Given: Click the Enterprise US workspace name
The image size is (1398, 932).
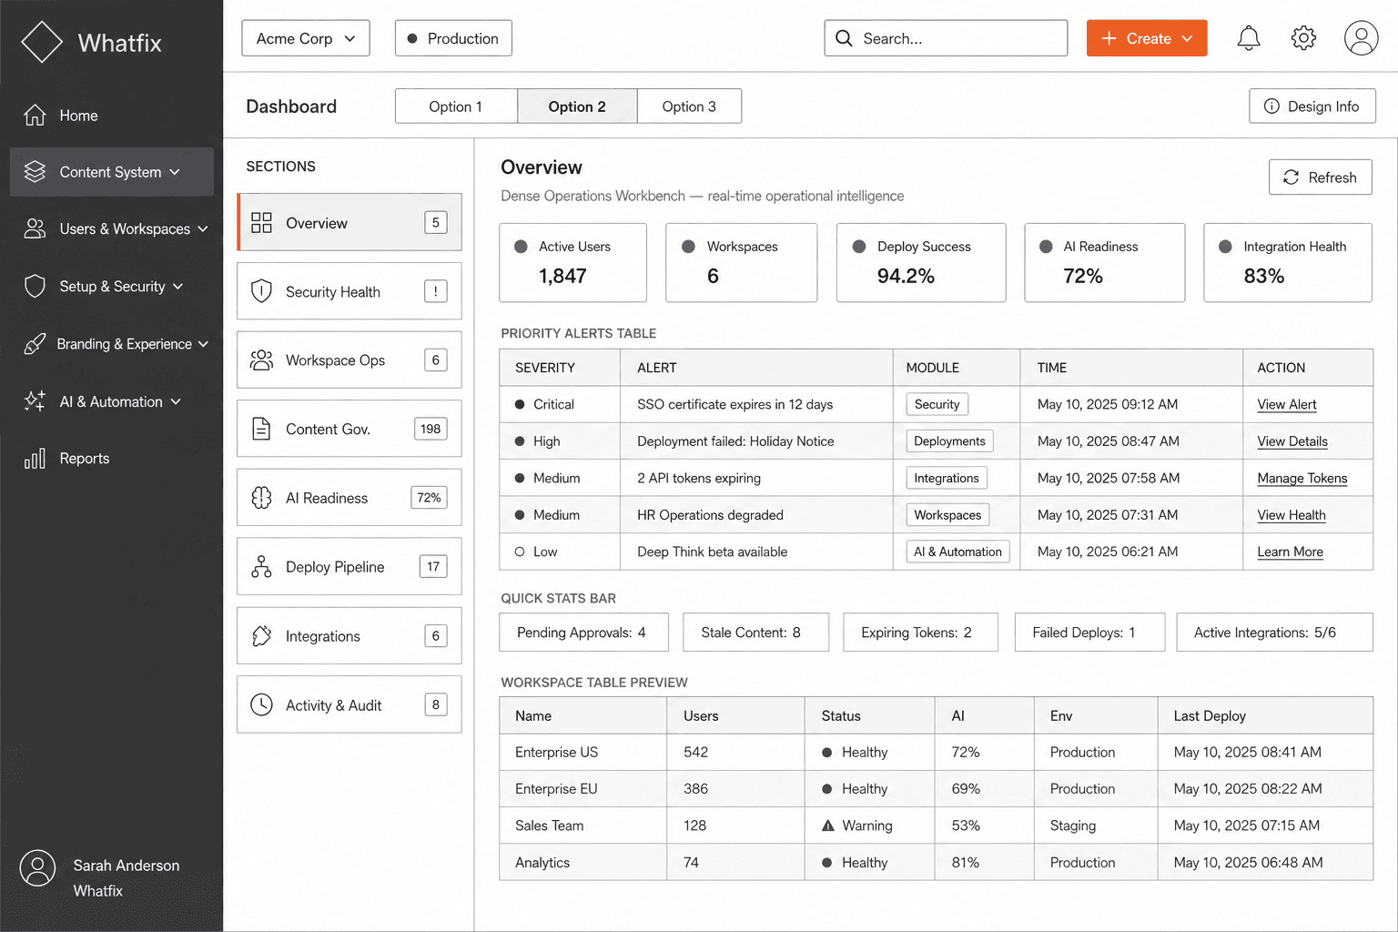Looking at the screenshot, I should point(557,753).
